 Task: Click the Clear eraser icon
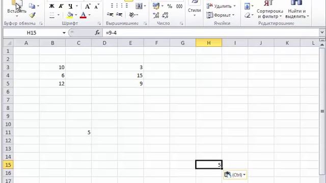tap(247, 15)
